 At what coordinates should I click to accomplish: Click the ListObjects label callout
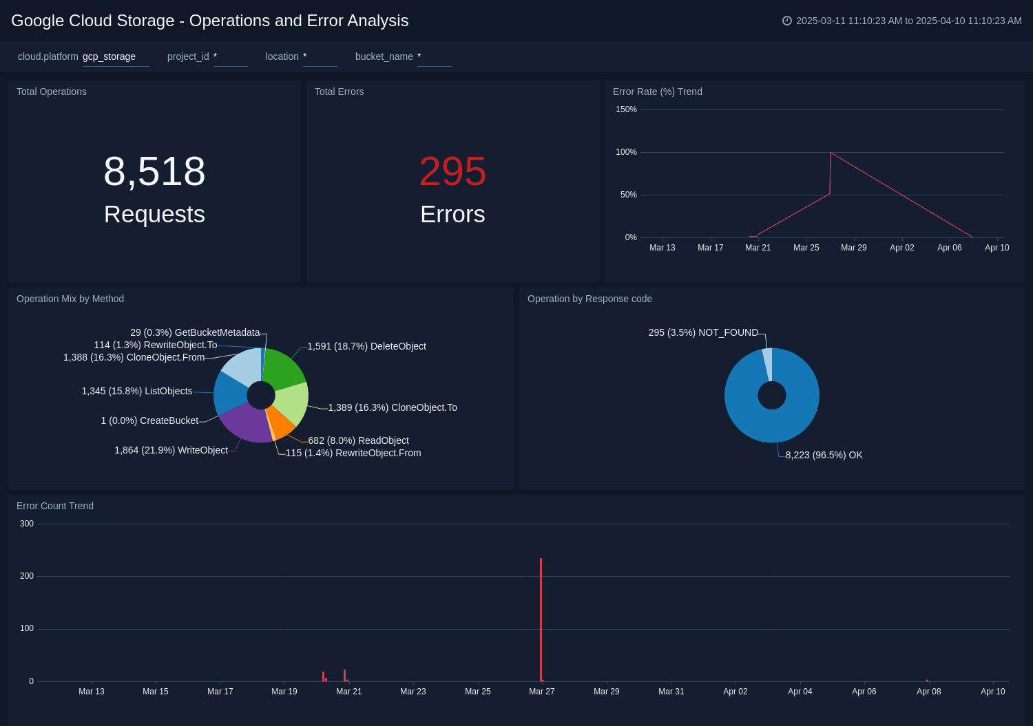pos(136,391)
